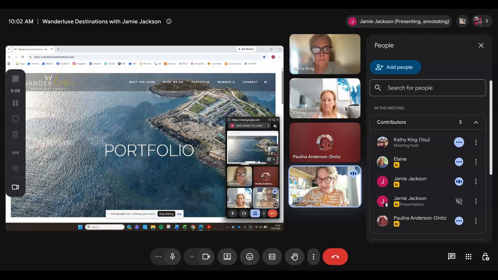
Task: Open the emoji reactions button
Action: click(250, 257)
